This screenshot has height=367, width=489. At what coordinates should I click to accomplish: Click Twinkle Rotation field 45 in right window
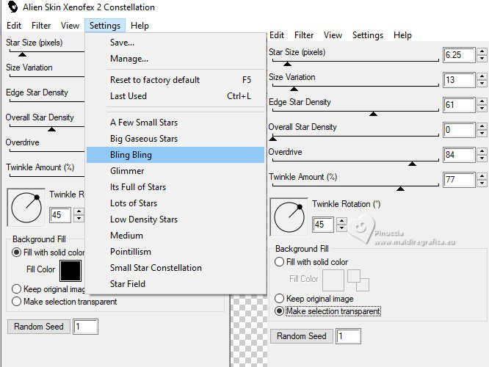click(x=323, y=225)
